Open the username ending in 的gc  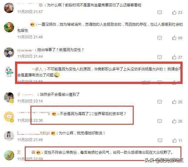(x=33, y=133)
